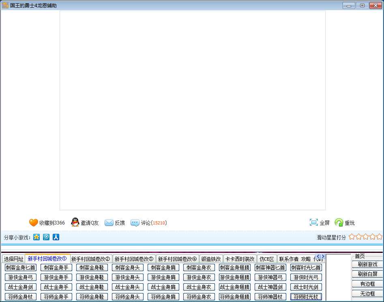The width and height of the screenshot is (384, 302).
Task: Share via the Pengyou person icon
Action: (x=56, y=237)
